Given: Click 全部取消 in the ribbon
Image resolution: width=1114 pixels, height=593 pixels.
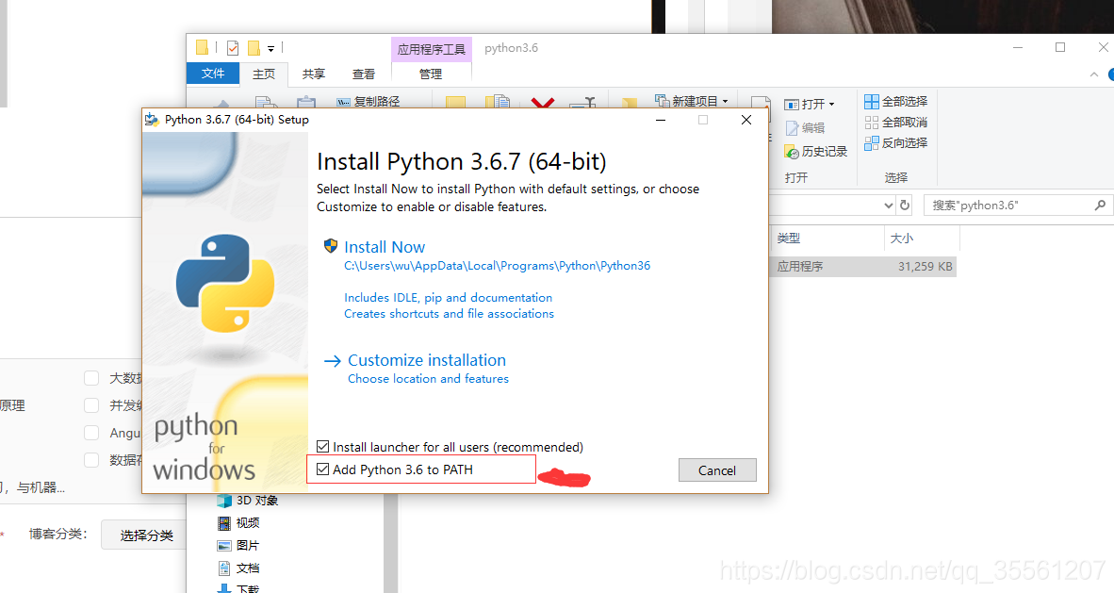Looking at the screenshot, I should [x=896, y=123].
